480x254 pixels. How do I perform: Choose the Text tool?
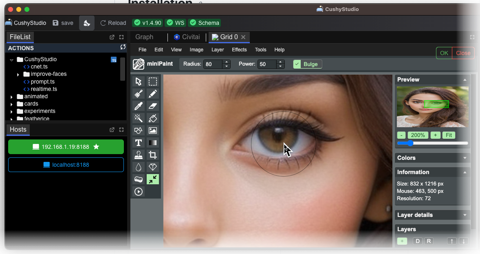tap(139, 143)
